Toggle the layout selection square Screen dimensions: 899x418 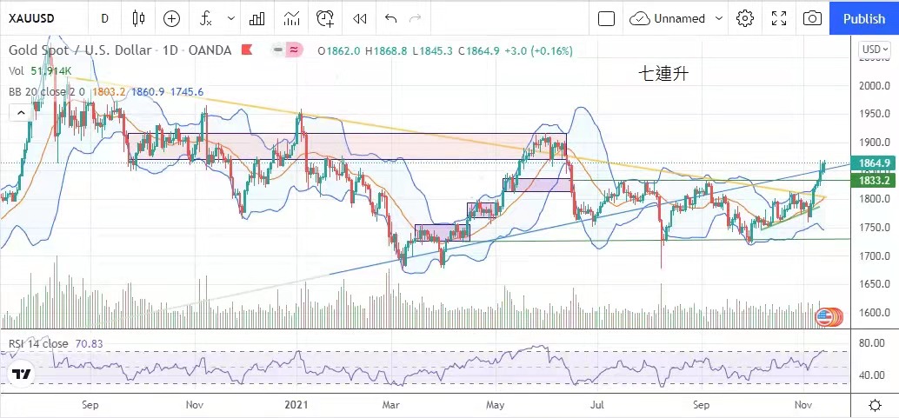(607, 18)
